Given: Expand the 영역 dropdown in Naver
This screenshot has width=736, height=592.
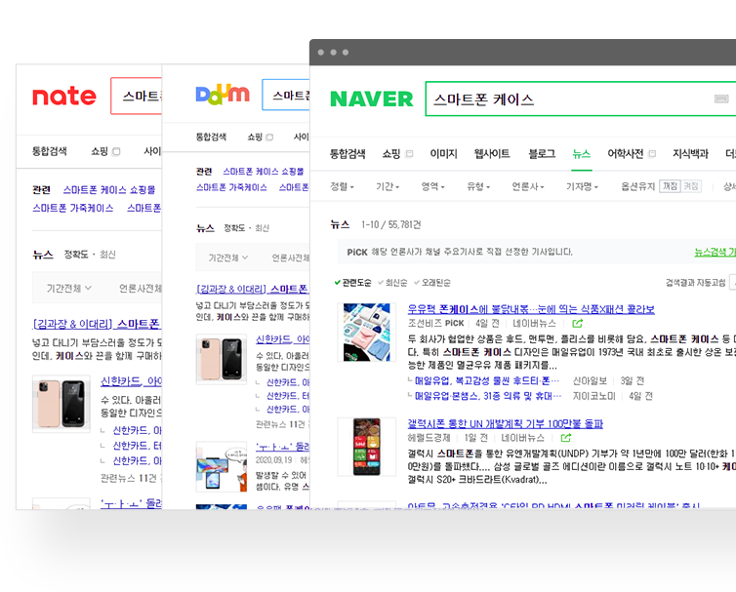Looking at the screenshot, I should tap(432, 186).
